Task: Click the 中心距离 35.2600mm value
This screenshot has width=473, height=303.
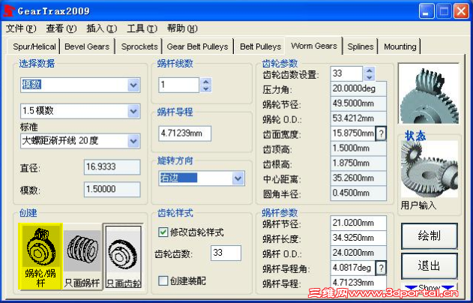Action: click(x=358, y=178)
